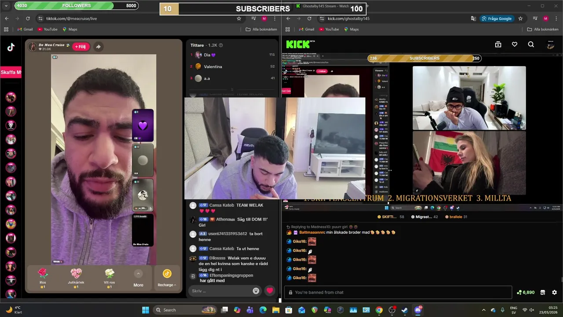Click the TikTok logo
Screen dimensions: 563x317
click(11, 48)
